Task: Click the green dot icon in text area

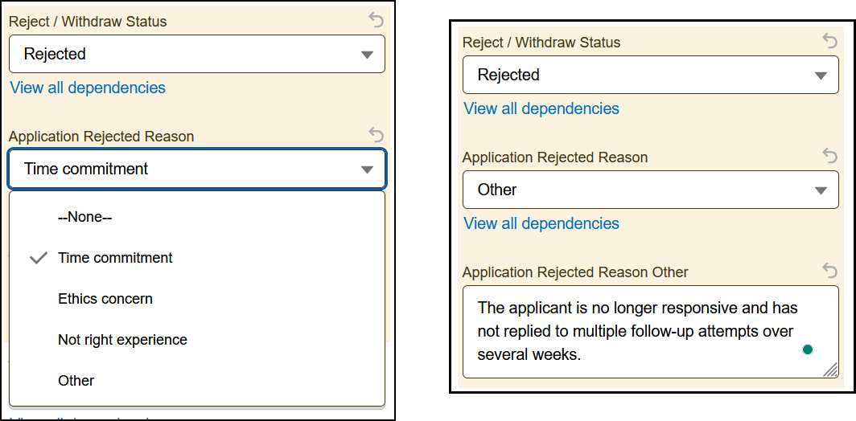Action: tap(808, 349)
